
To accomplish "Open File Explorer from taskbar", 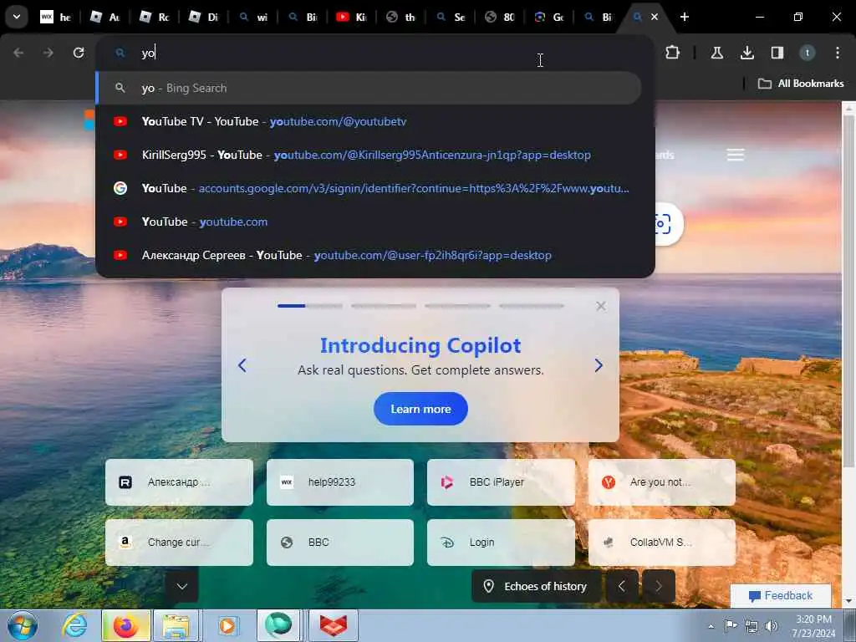I will (175, 625).
